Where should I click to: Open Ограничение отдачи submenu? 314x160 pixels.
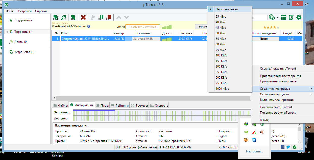pos(283,94)
